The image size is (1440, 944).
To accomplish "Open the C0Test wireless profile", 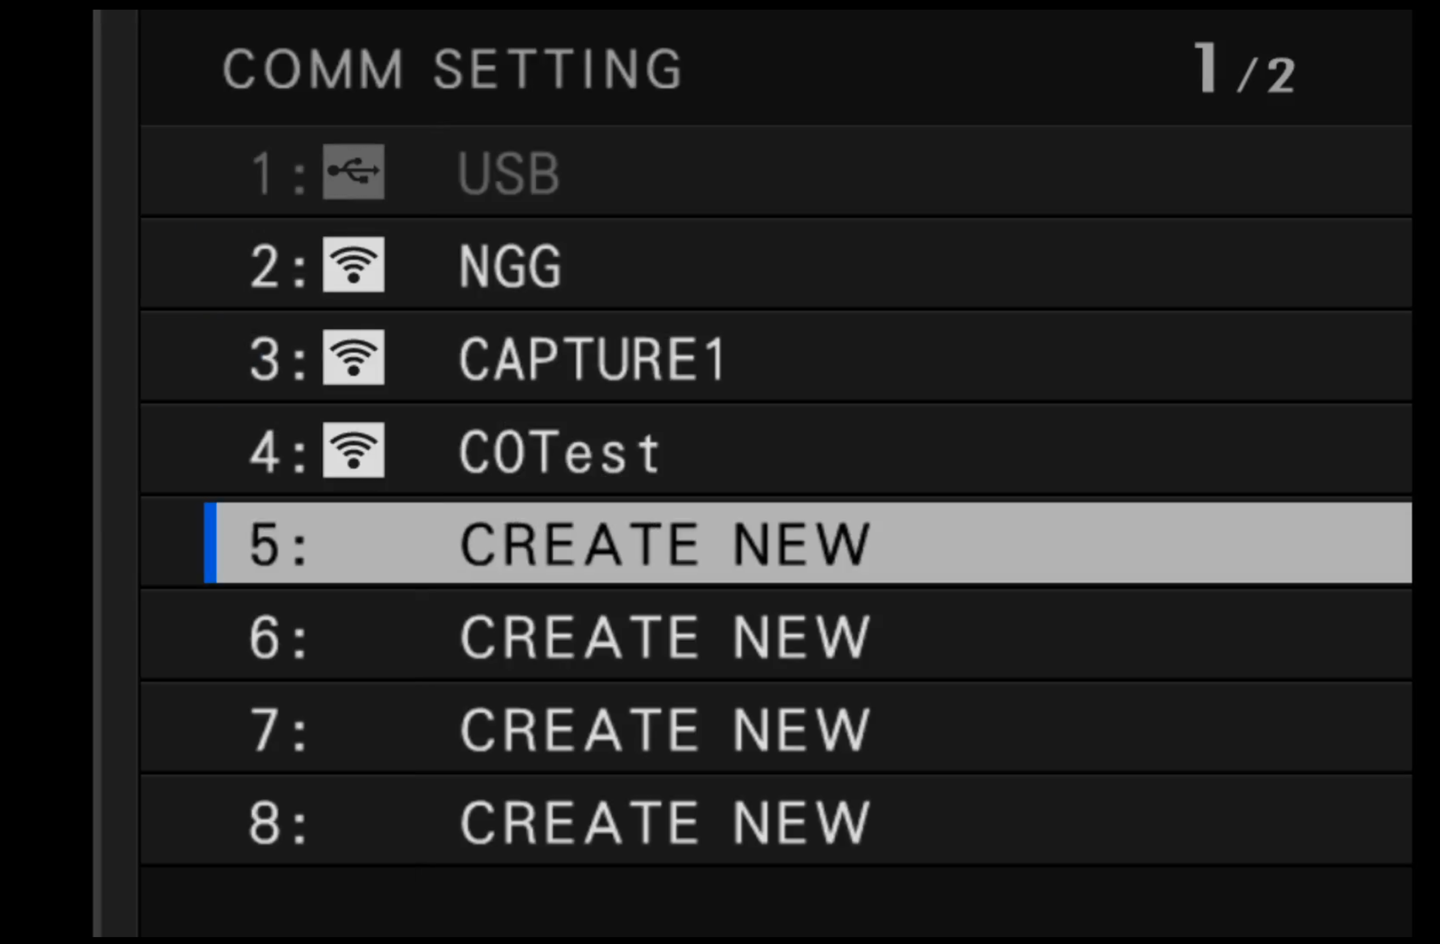I will pos(557,450).
